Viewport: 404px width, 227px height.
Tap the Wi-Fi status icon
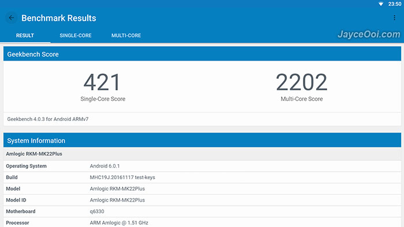pyautogui.click(x=380, y=4)
